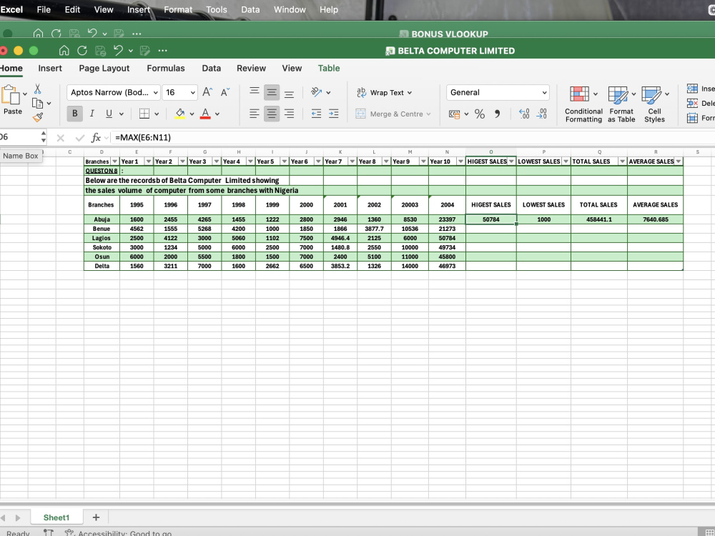Add a new sheet with plus button
Image resolution: width=715 pixels, height=536 pixels.
tap(96, 517)
